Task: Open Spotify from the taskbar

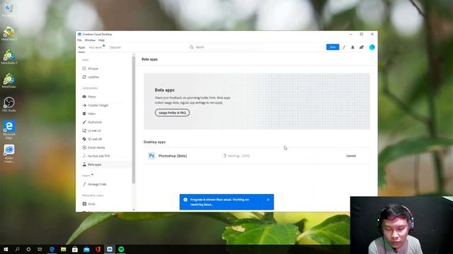Action: 121,249
